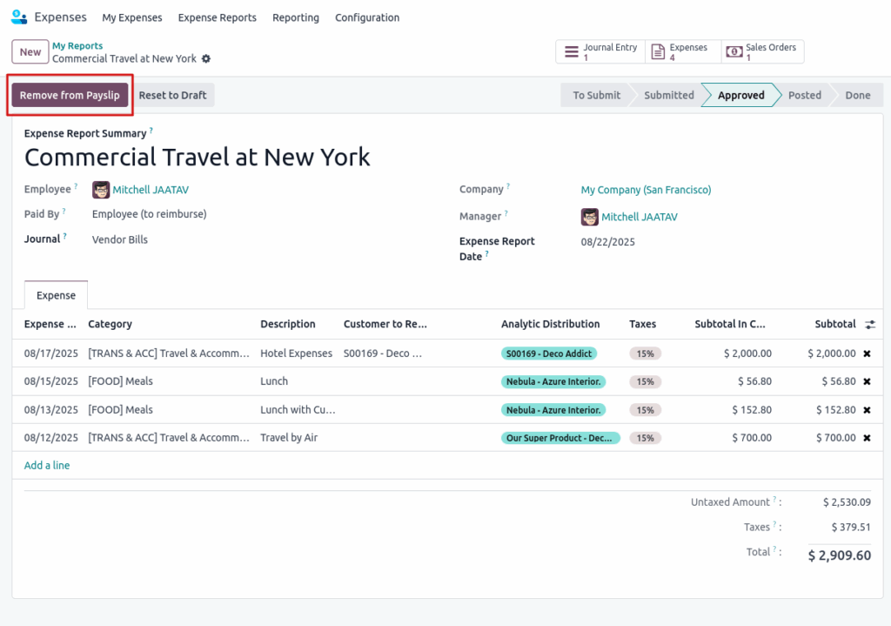Click the Expenses app logo icon
Image resolution: width=891 pixels, height=626 pixels.
click(18, 17)
